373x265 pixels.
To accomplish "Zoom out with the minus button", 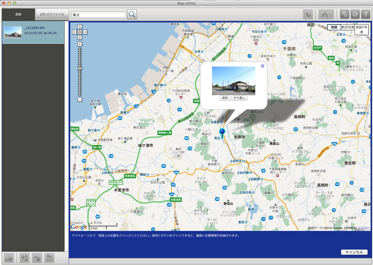I will point(80,99).
